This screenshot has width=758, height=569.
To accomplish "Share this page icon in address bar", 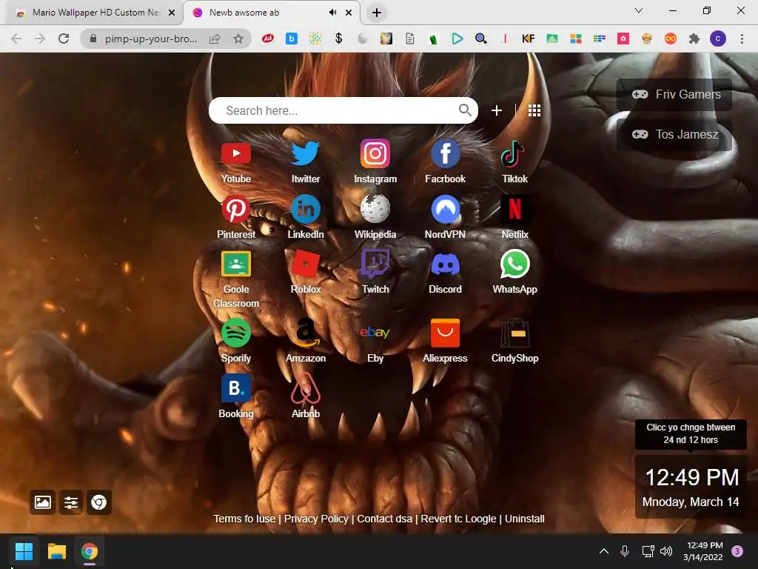I will pyautogui.click(x=215, y=39).
